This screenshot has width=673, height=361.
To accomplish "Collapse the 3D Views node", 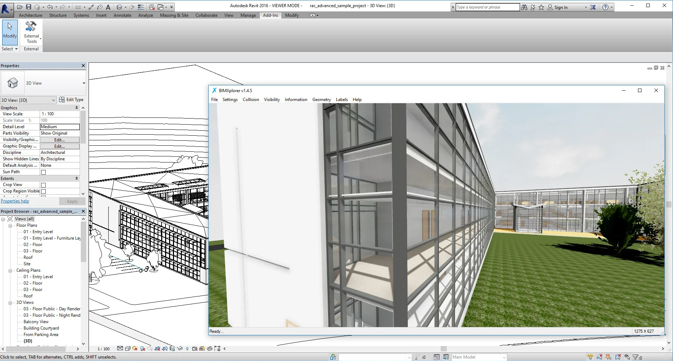I will pyautogui.click(x=10, y=302).
